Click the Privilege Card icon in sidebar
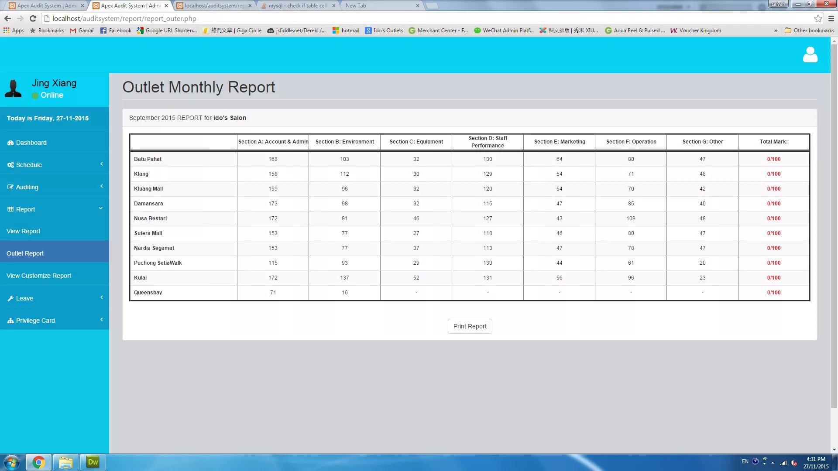 coord(10,321)
